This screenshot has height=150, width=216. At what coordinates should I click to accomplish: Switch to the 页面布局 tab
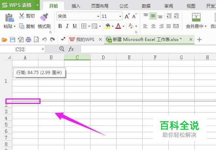coord(100,6)
